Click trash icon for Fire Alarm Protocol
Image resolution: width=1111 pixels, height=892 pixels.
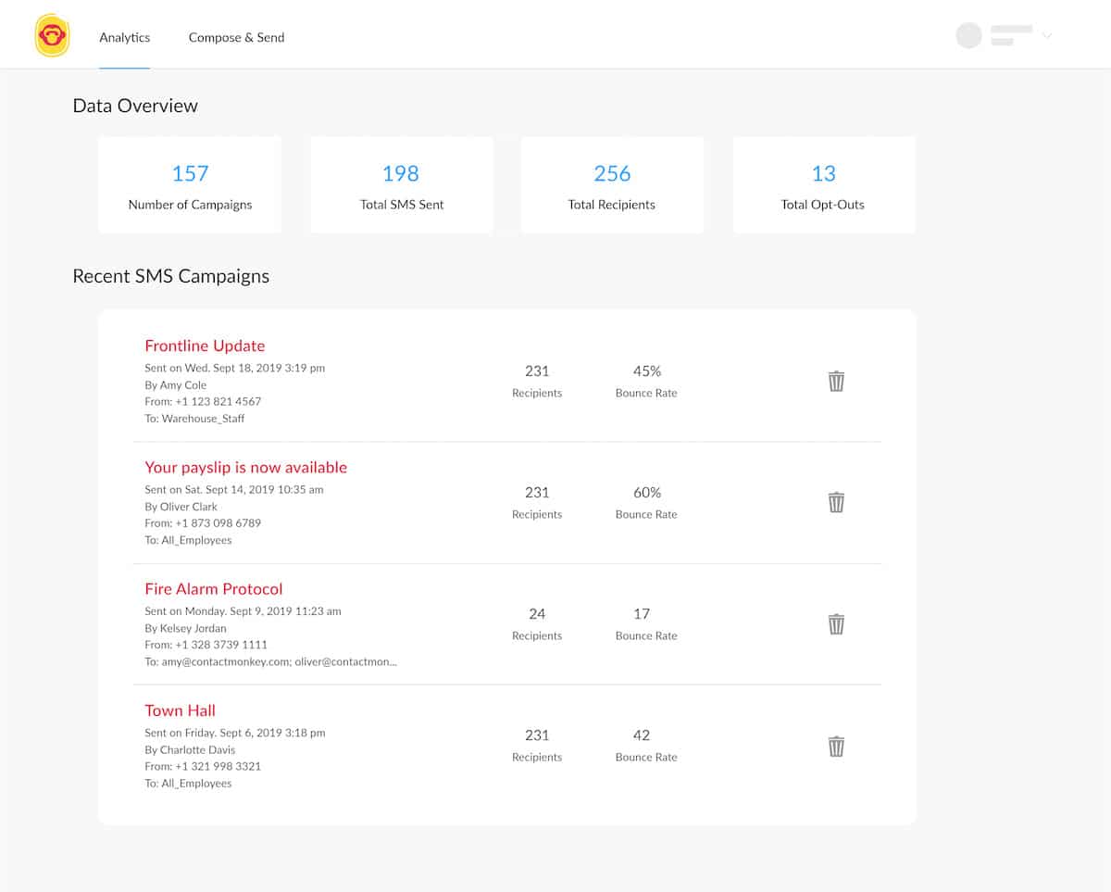pyautogui.click(x=836, y=623)
